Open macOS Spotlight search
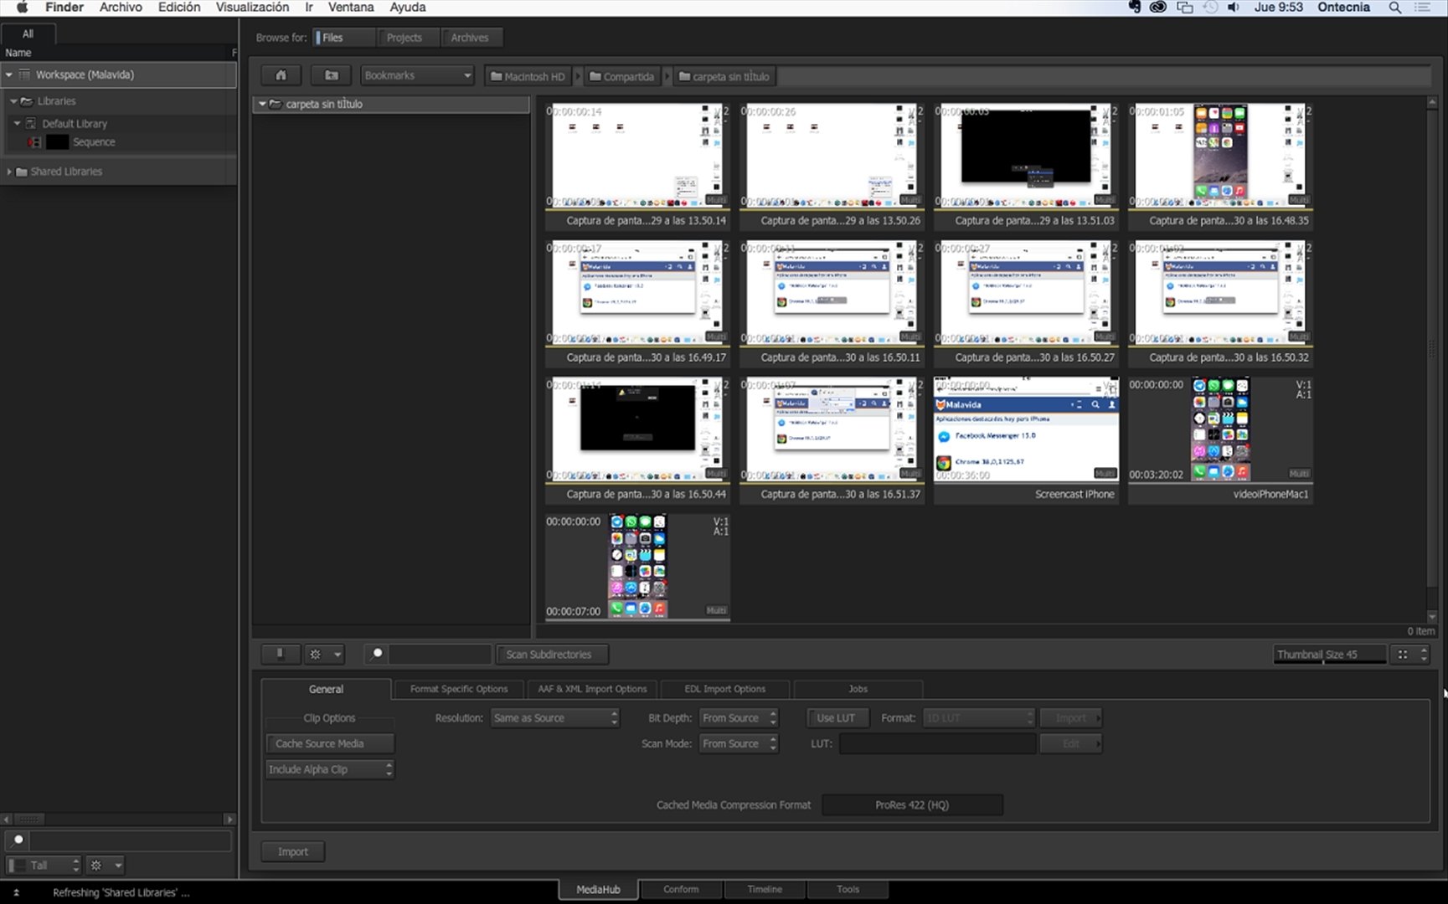The image size is (1448, 904). click(1394, 8)
